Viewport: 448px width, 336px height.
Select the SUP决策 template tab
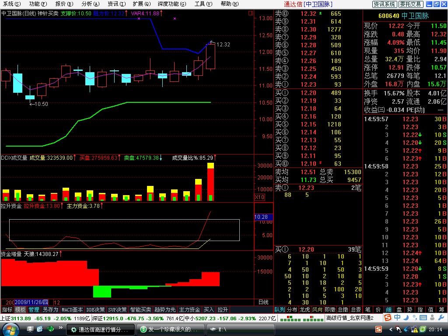pyautogui.click(x=117, y=310)
